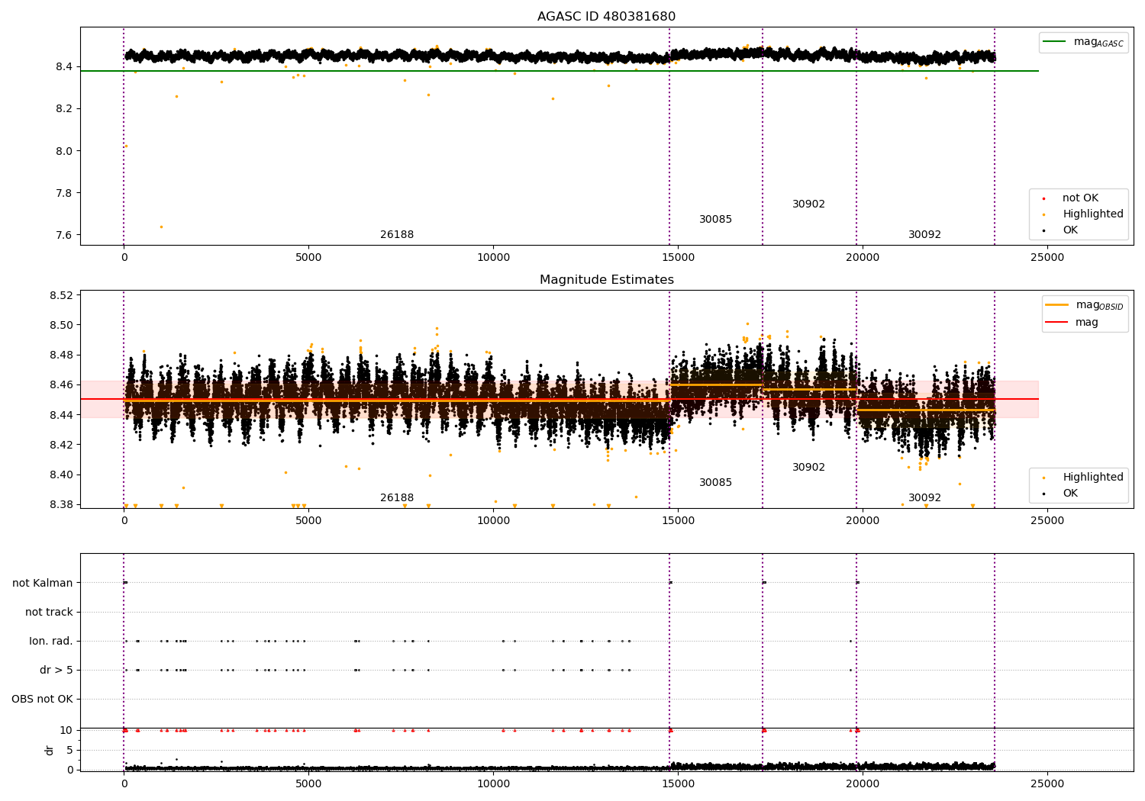Click obsid label 30092 in top plot
Screen dimensions: 1145x801
(x=924, y=235)
